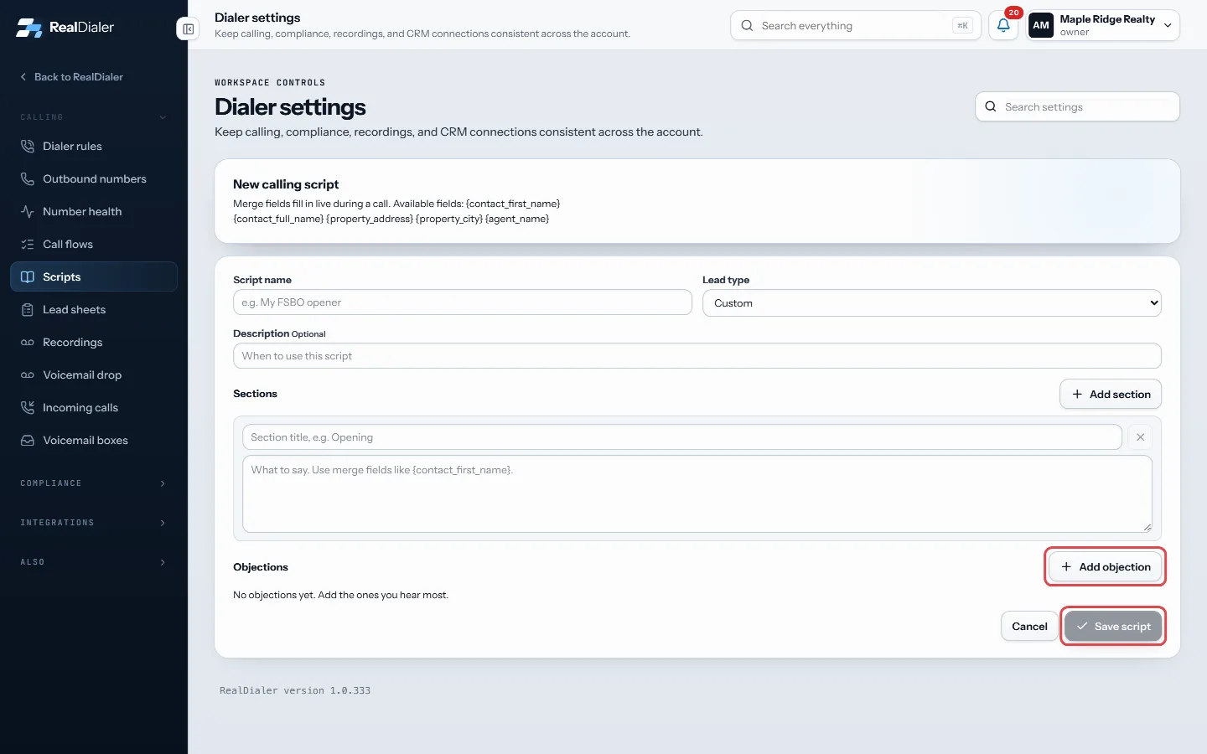Click the magnifier icon in Search everything
The width and height of the screenshot is (1207, 754).
point(747,25)
